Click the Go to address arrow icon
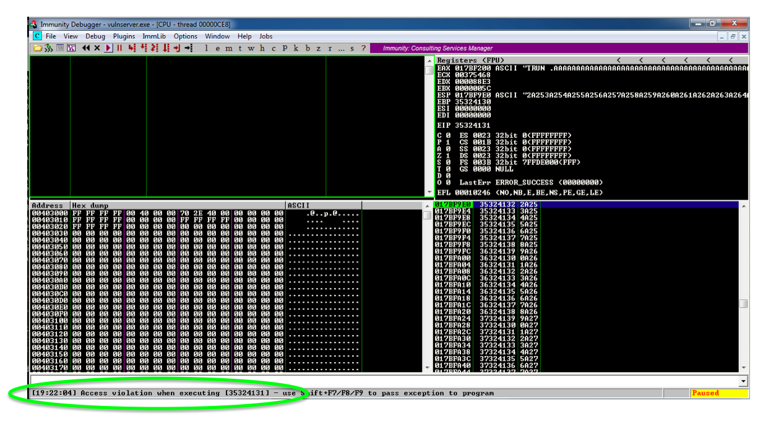763x427 pixels. coord(189,48)
